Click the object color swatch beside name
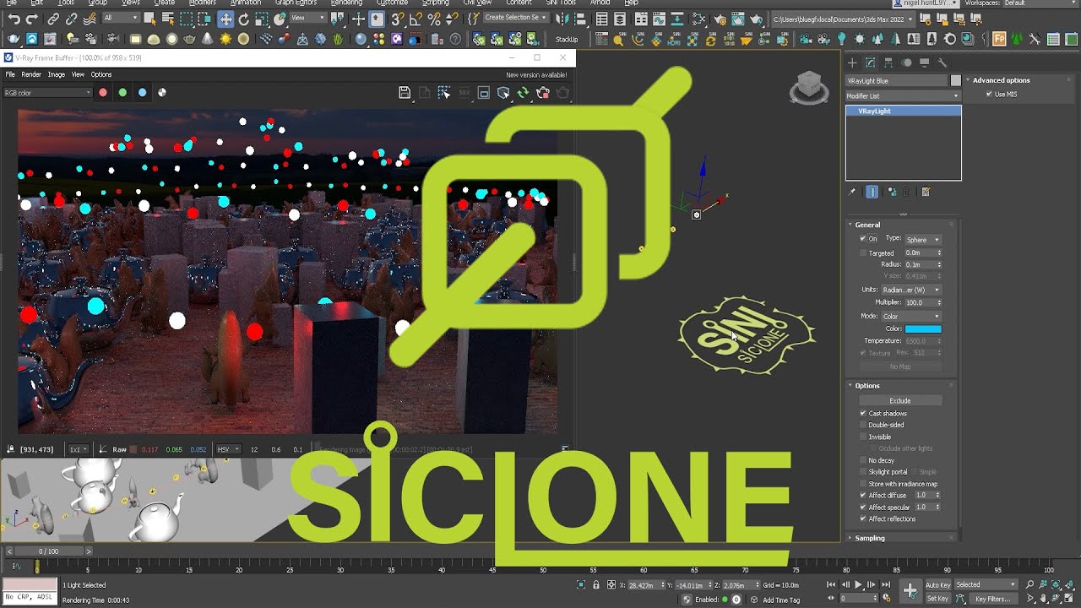 click(955, 80)
